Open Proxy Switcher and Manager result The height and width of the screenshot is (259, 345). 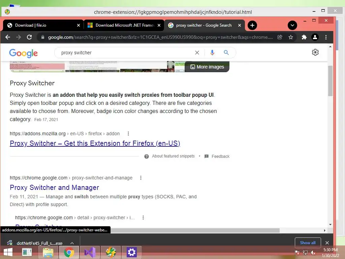click(54, 188)
